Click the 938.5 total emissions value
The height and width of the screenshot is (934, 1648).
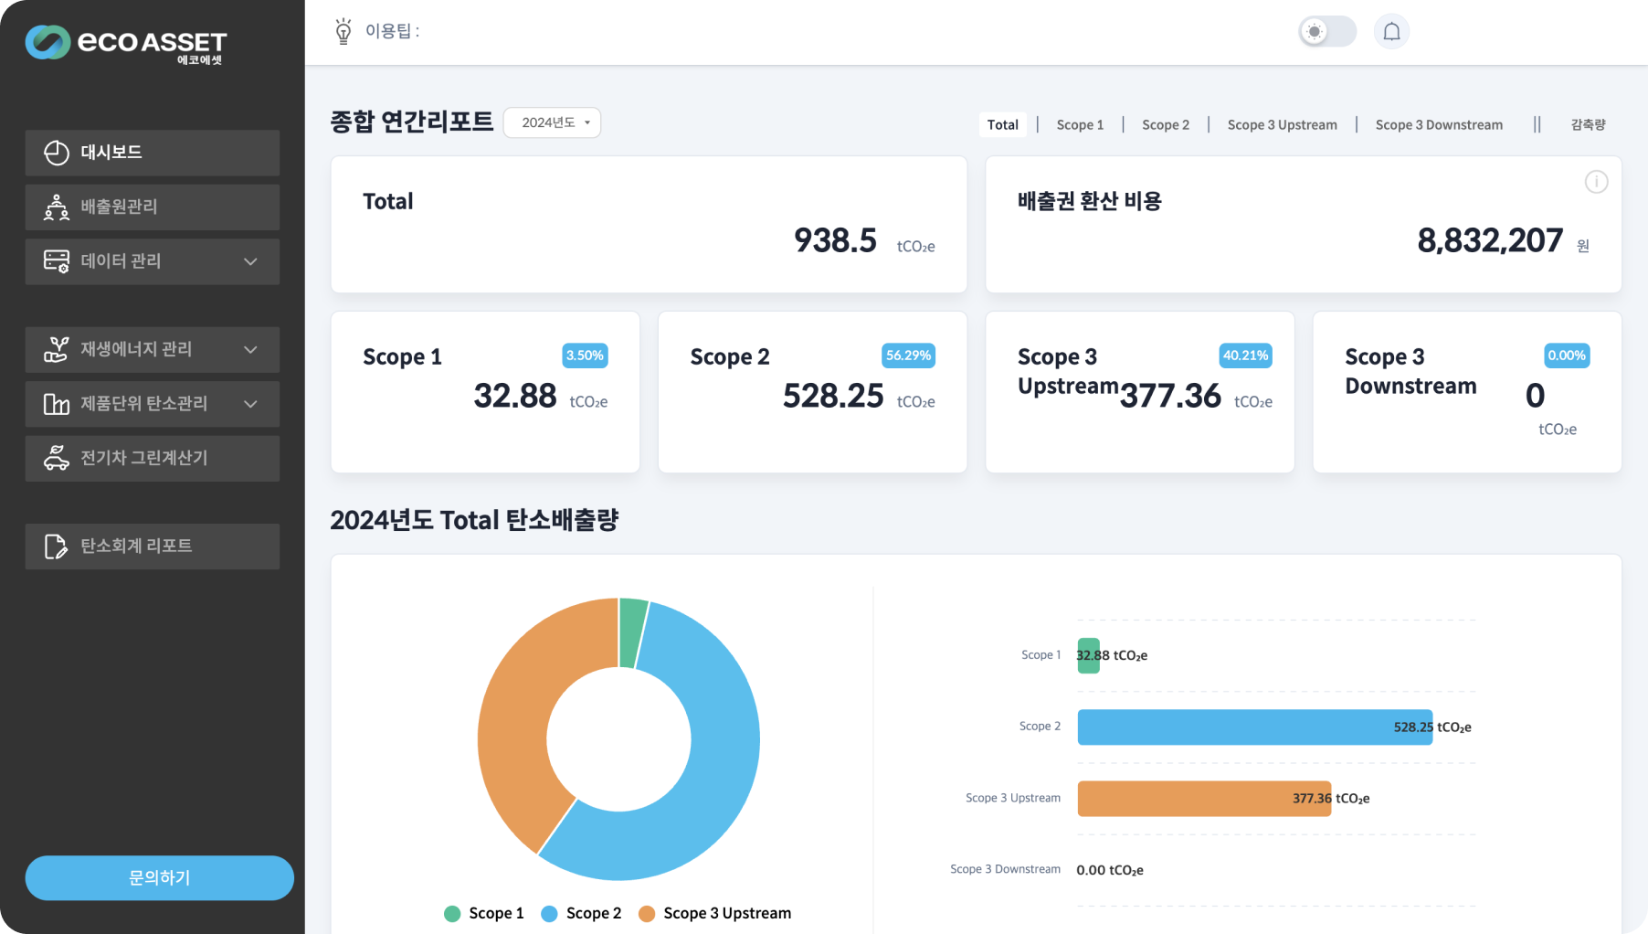835,240
